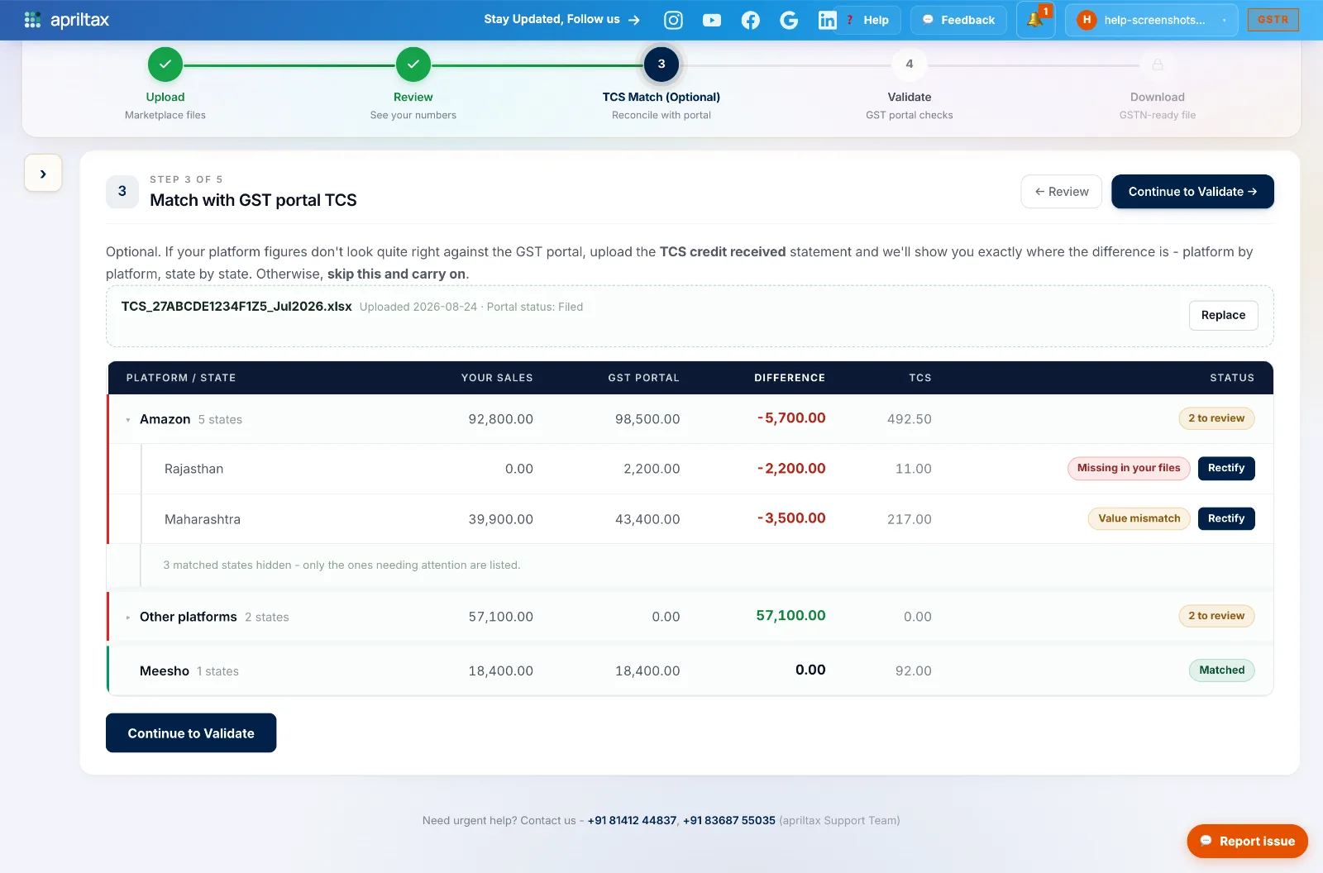Open the LinkedIn icon in header

pos(827,21)
